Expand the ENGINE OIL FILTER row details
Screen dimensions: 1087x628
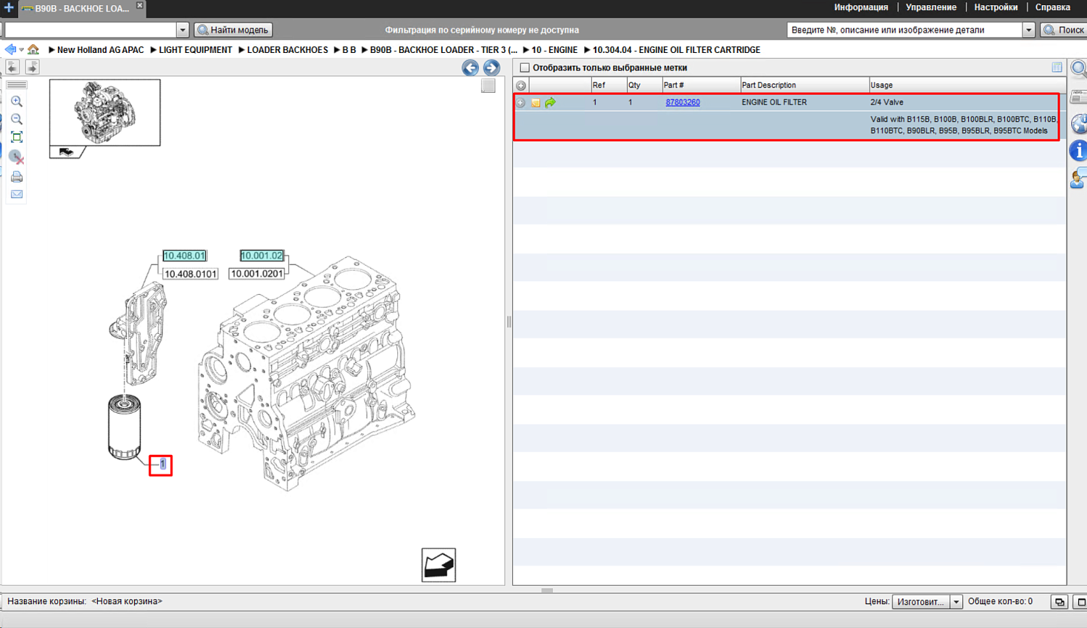tap(520, 103)
